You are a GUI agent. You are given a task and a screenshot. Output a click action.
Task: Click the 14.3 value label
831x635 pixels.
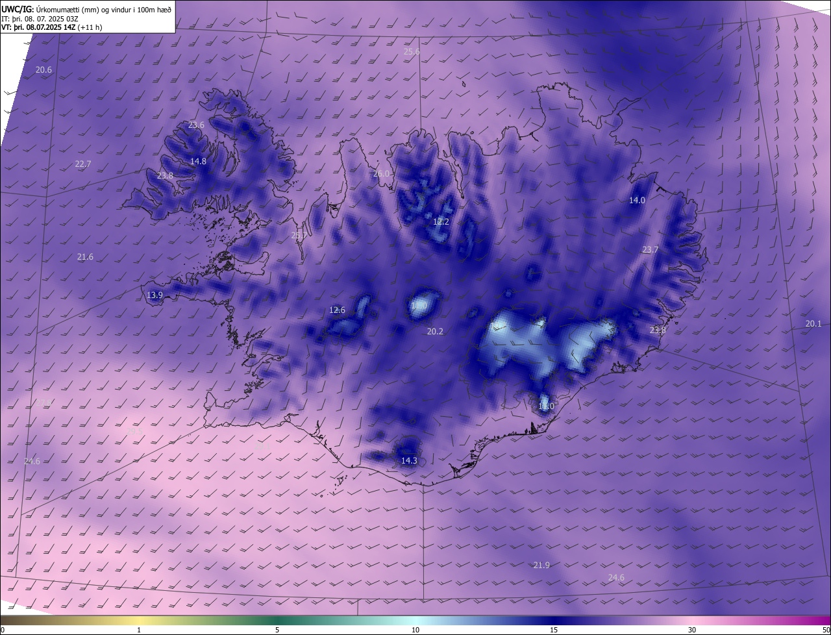(409, 461)
